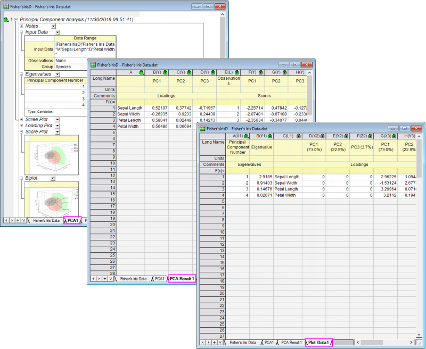Select PCA Result1 tab in middle window
This screenshot has height=349, width=426.
(x=182, y=279)
